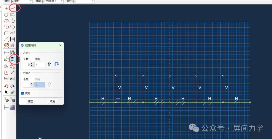Select the create isolated point tool

(6, 8)
